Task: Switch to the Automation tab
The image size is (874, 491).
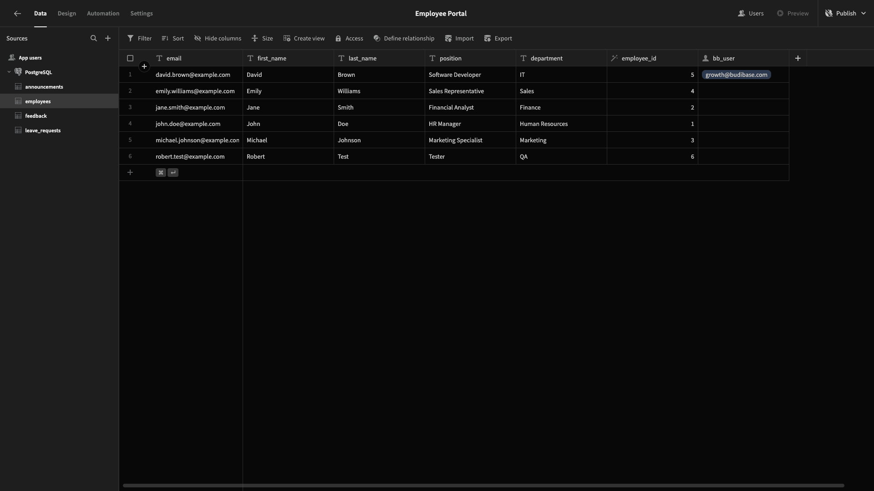Action: click(103, 14)
